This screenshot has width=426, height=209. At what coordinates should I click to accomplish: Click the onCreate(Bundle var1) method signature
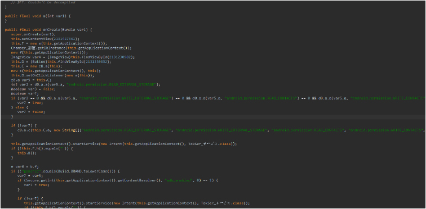point(48,30)
